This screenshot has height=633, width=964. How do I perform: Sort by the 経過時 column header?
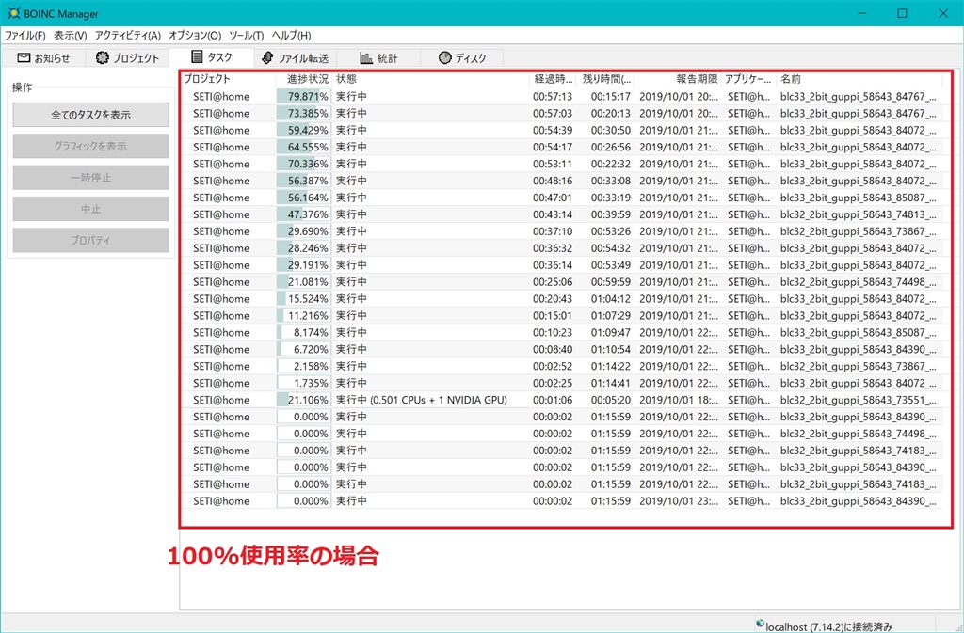pyautogui.click(x=554, y=79)
